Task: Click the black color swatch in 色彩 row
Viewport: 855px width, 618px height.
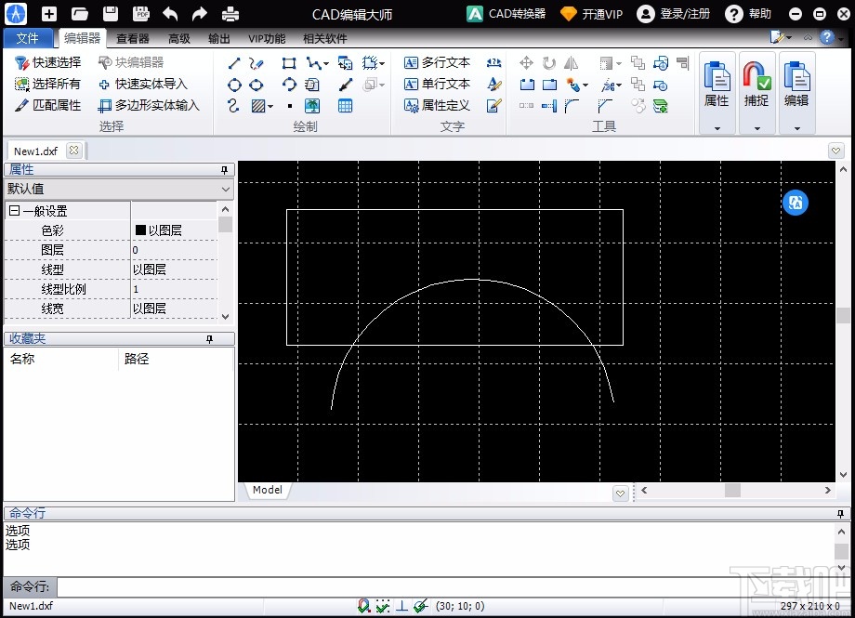Action: (x=140, y=230)
